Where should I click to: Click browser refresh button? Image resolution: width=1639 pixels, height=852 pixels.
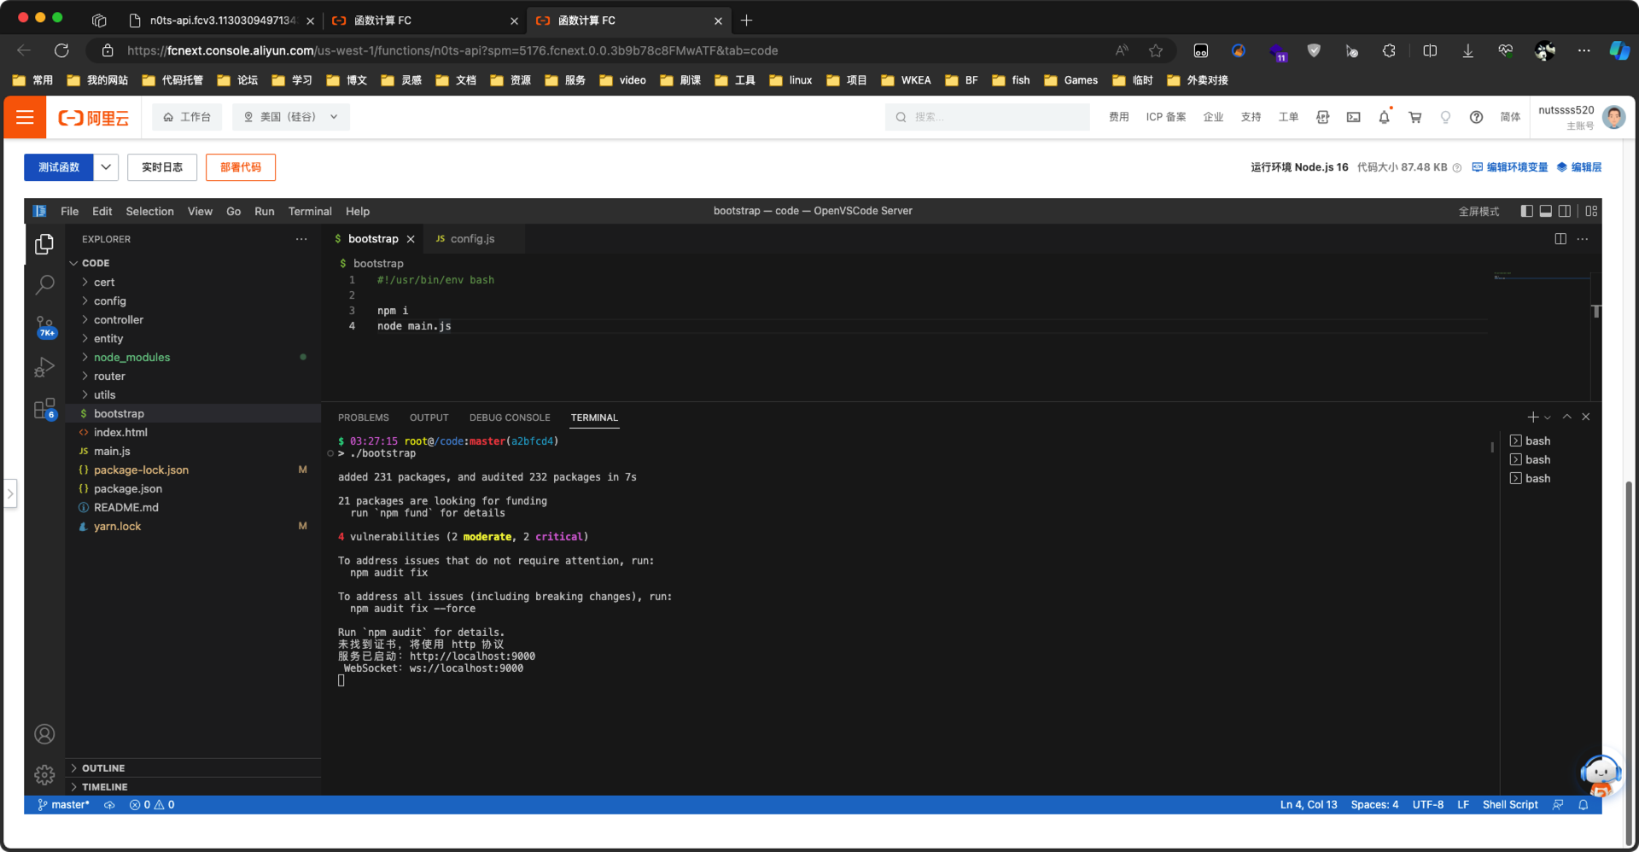tap(61, 50)
